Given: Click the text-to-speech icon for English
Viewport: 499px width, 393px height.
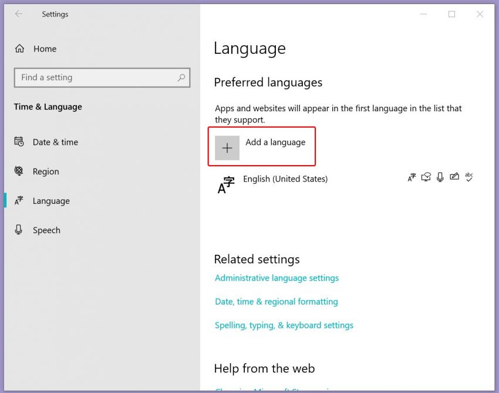Looking at the screenshot, I should coord(426,177).
